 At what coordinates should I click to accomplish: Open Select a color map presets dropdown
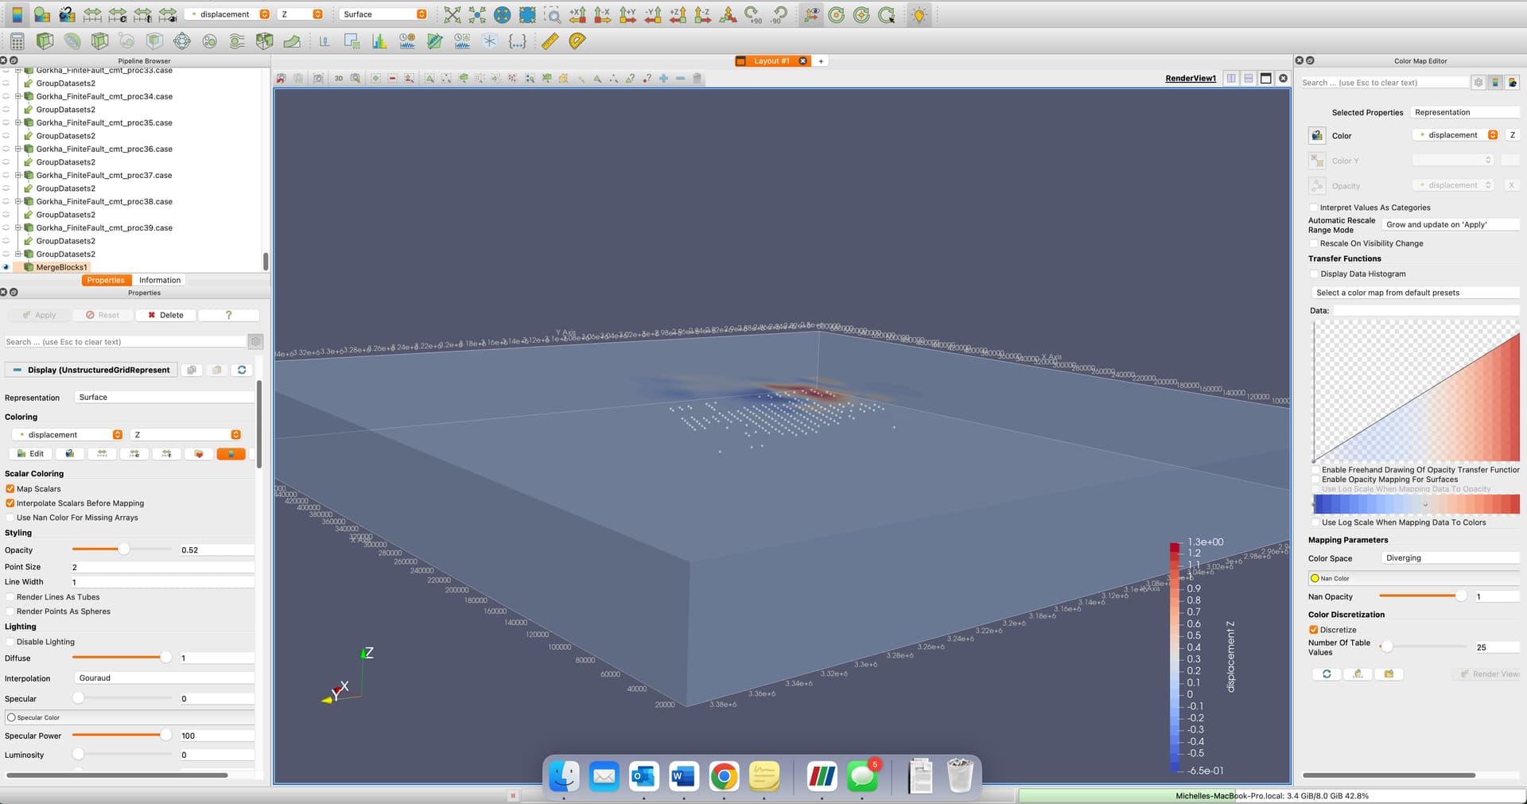click(x=1414, y=293)
